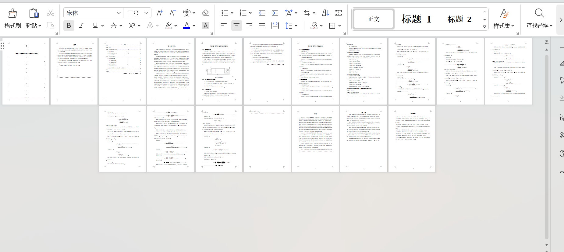
Task: Expand the styles gallery list
Action: pos(484,27)
